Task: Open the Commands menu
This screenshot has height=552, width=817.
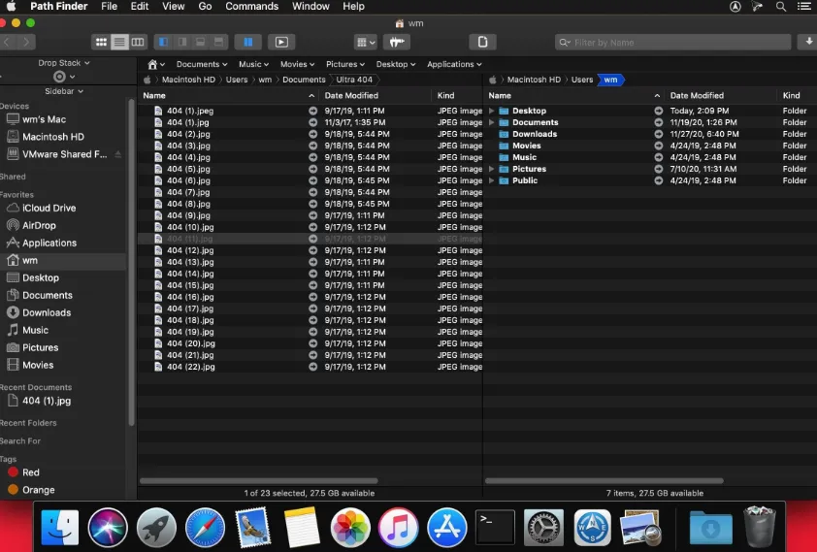Action: 251,6
